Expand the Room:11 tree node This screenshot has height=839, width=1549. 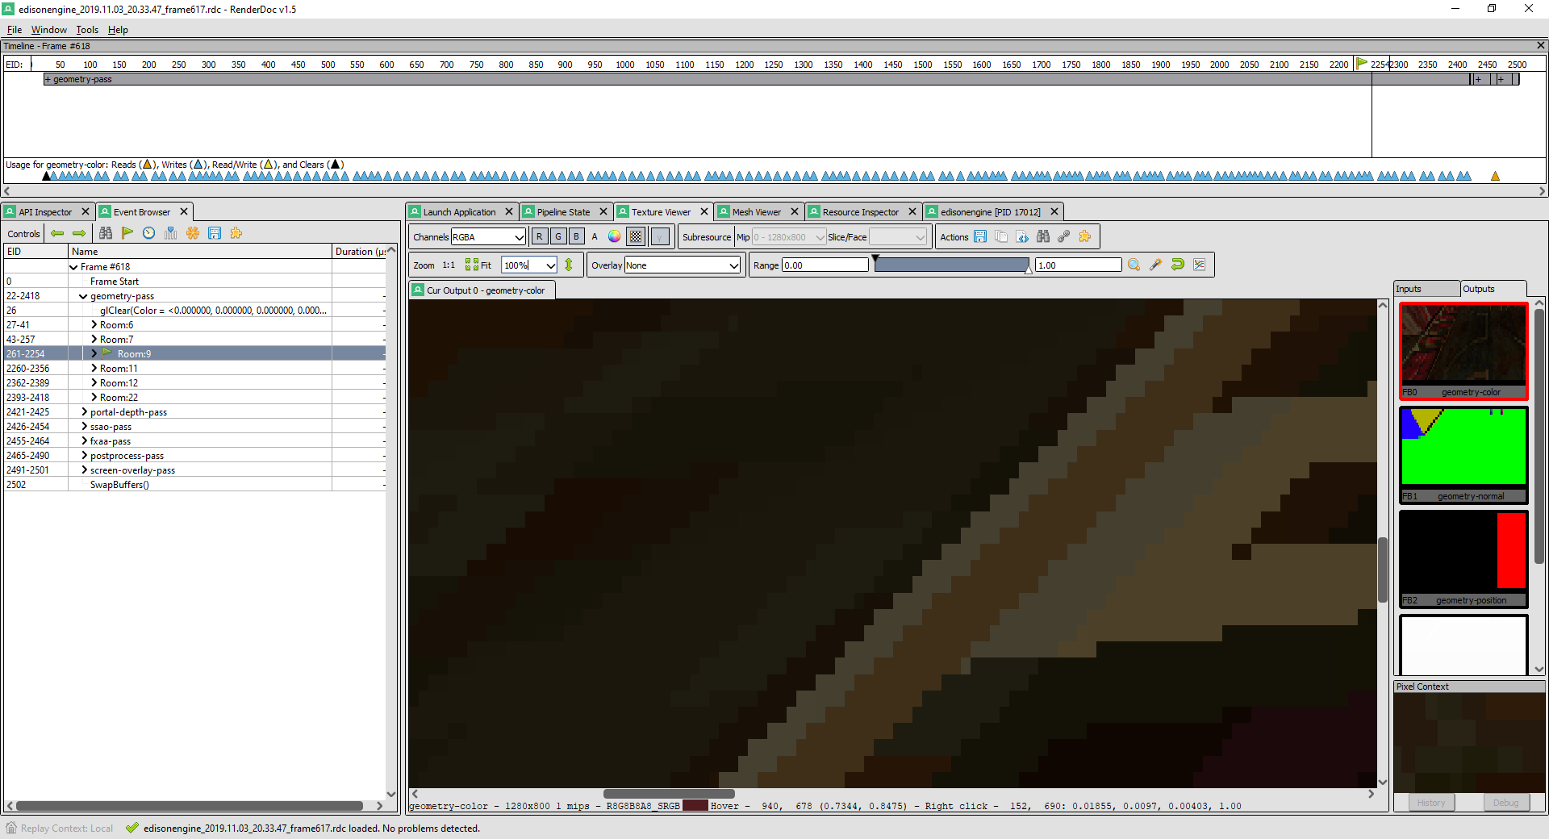coord(94,369)
